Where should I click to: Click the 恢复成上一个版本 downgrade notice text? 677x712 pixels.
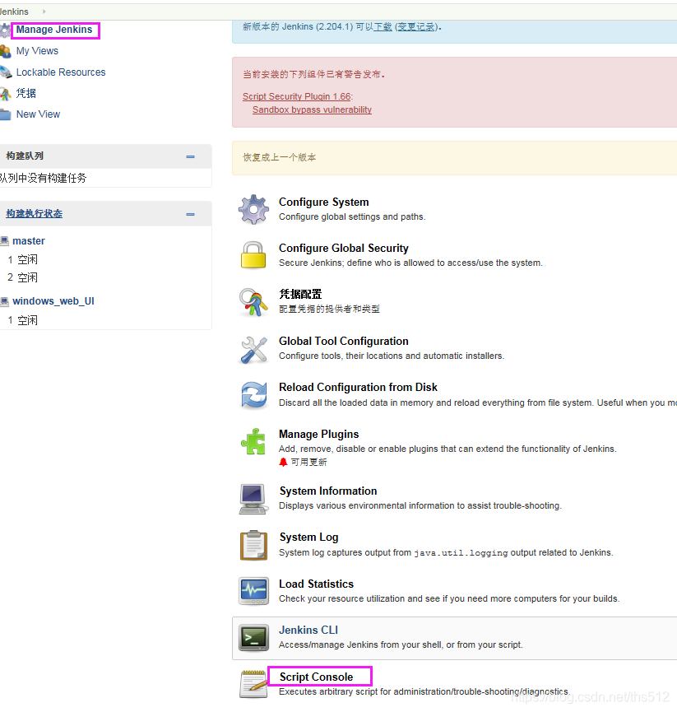[279, 157]
